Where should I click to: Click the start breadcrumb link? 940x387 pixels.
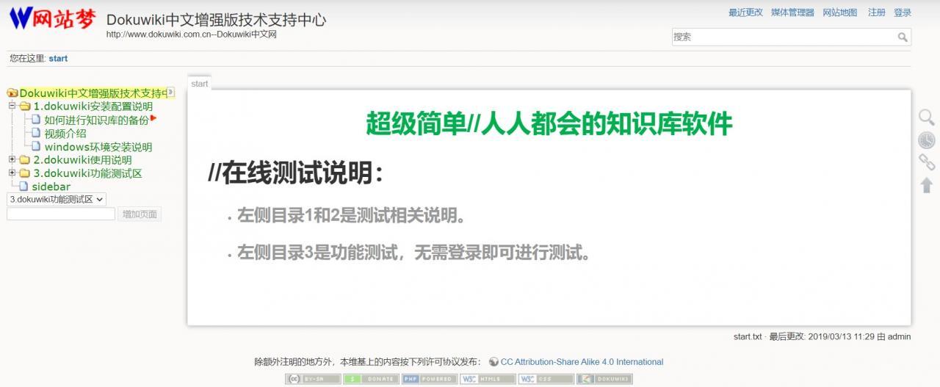[58, 58]
